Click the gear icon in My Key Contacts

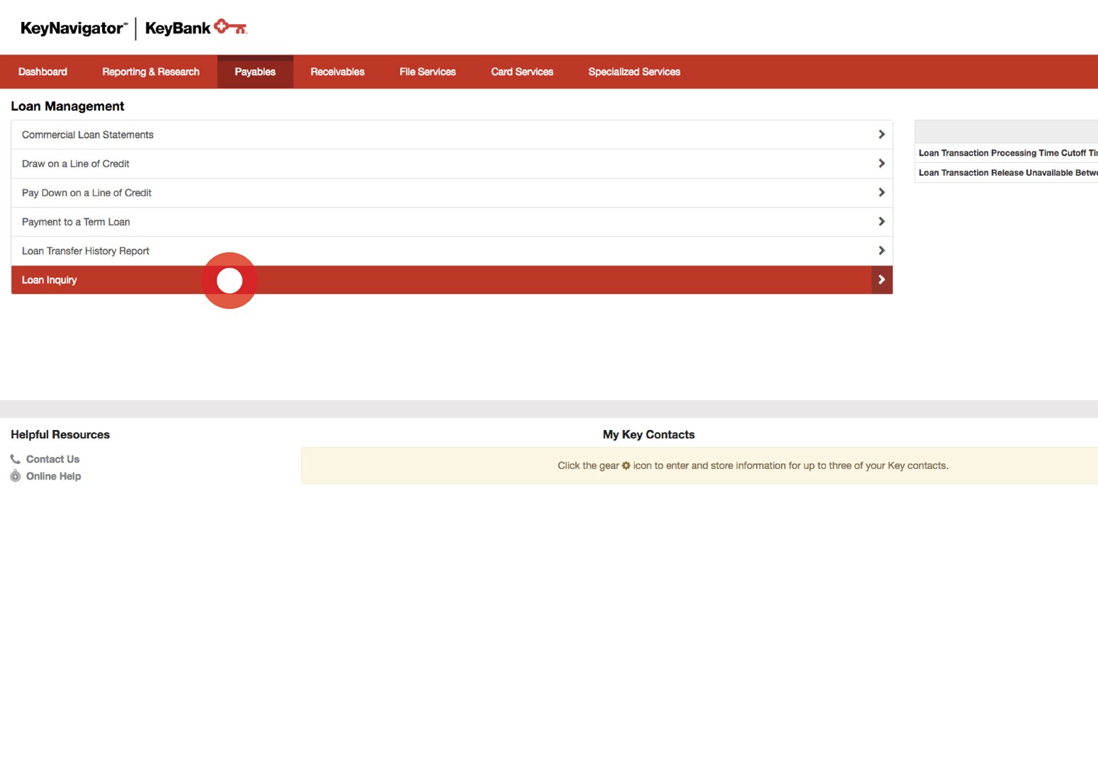(626, 465)
